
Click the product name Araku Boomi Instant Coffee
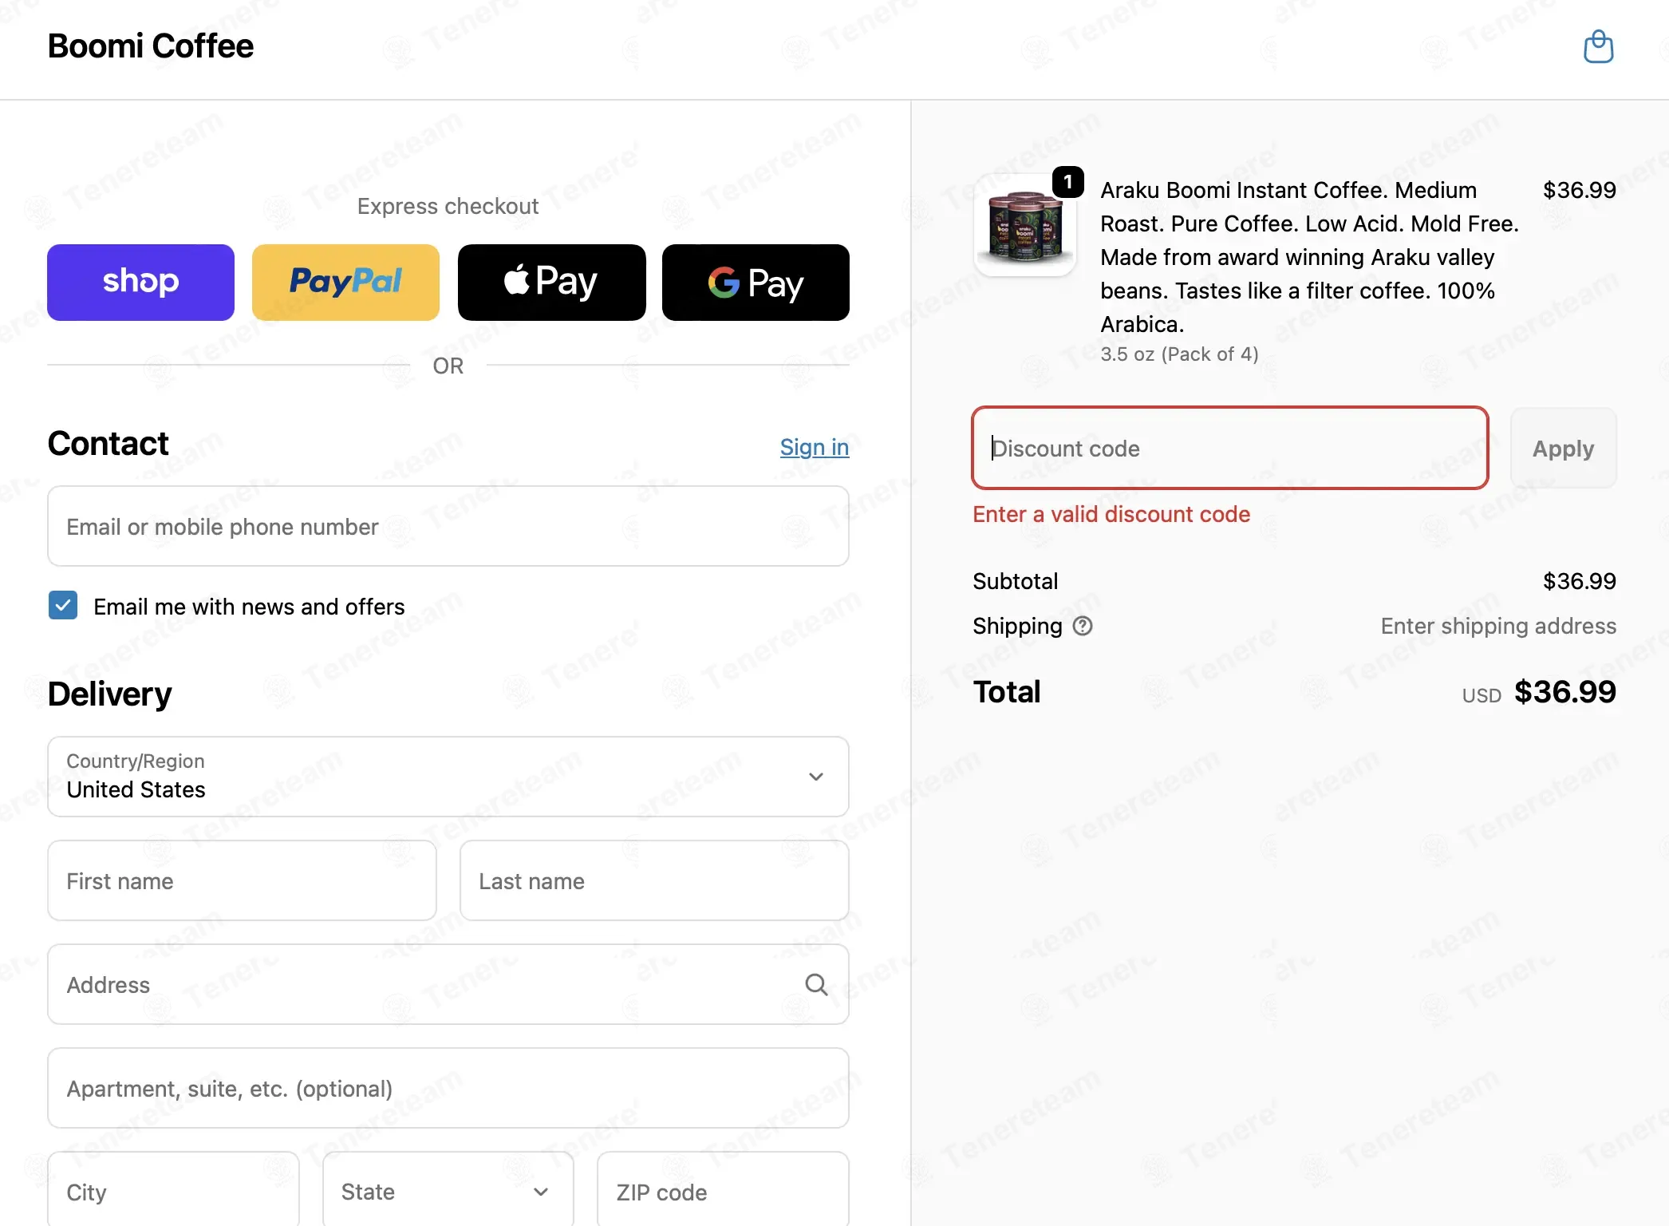[1308, 257]
